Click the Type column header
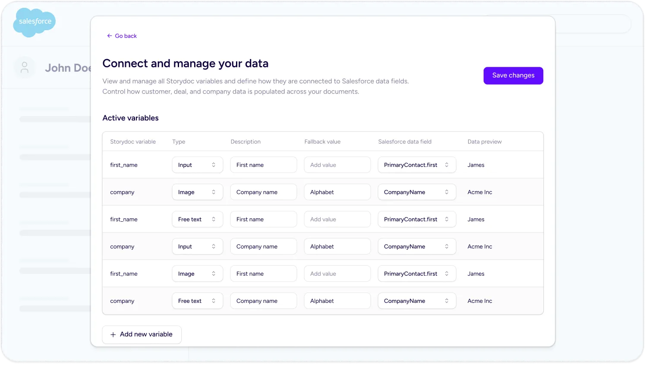645x365 pixels. 179,142
